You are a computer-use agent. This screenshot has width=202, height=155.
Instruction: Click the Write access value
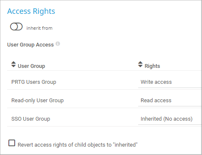coord(156,82)
